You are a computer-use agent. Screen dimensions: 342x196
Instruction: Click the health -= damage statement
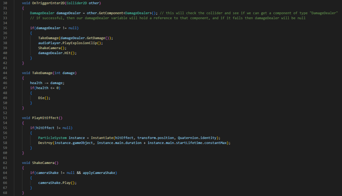pyautogui.click(x=47, y=83)
